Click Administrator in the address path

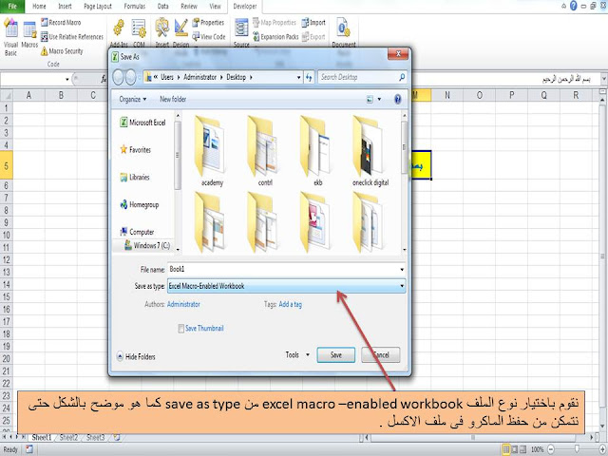[200, 77]
